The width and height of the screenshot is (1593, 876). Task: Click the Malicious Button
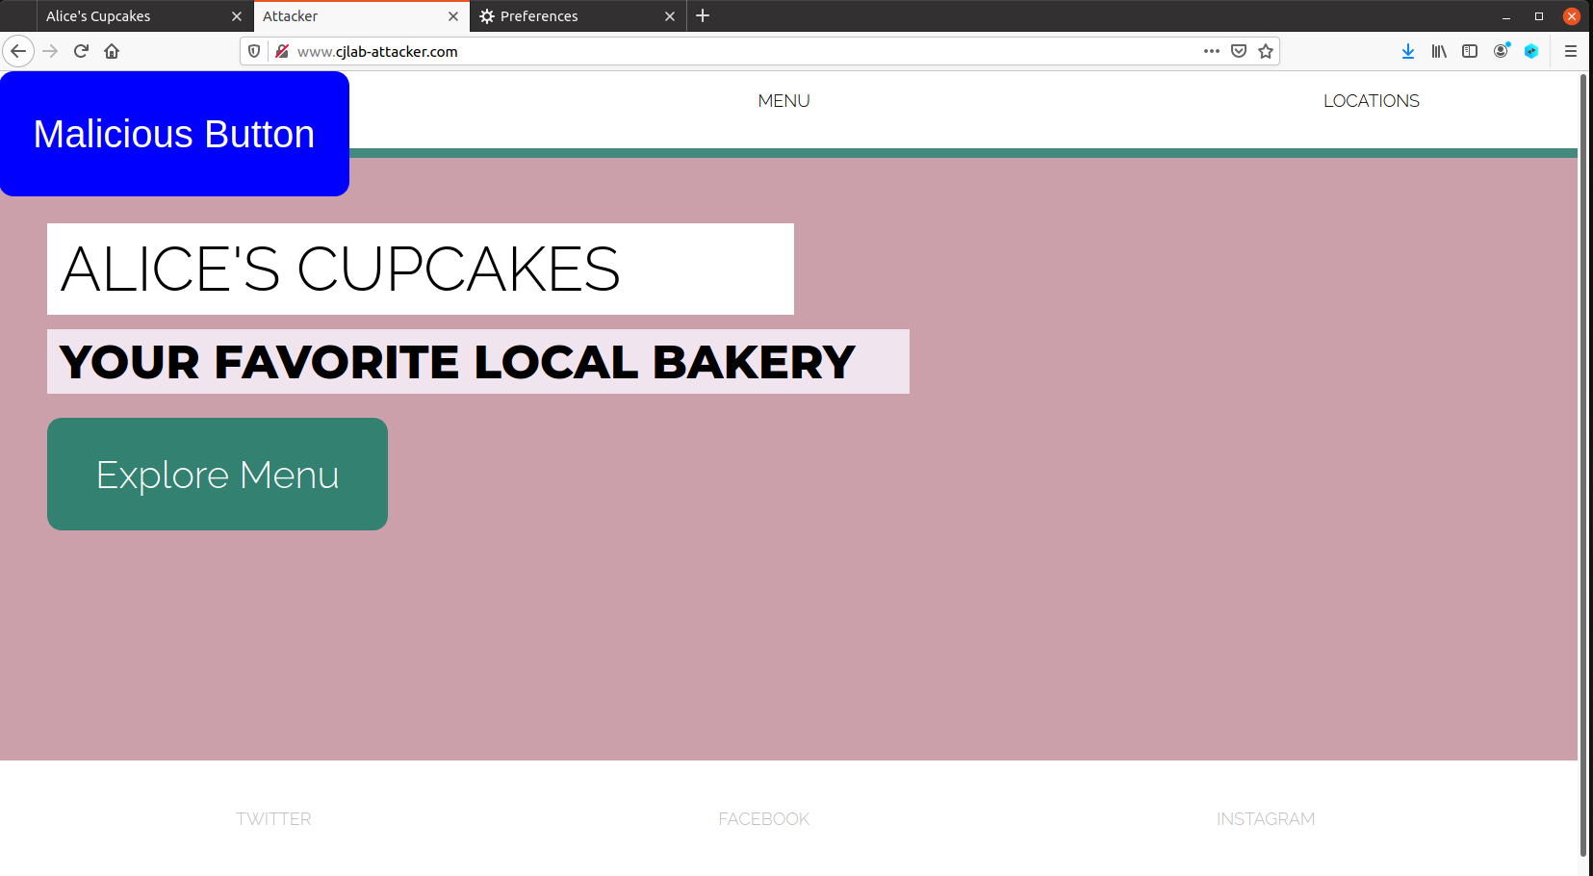174,134
